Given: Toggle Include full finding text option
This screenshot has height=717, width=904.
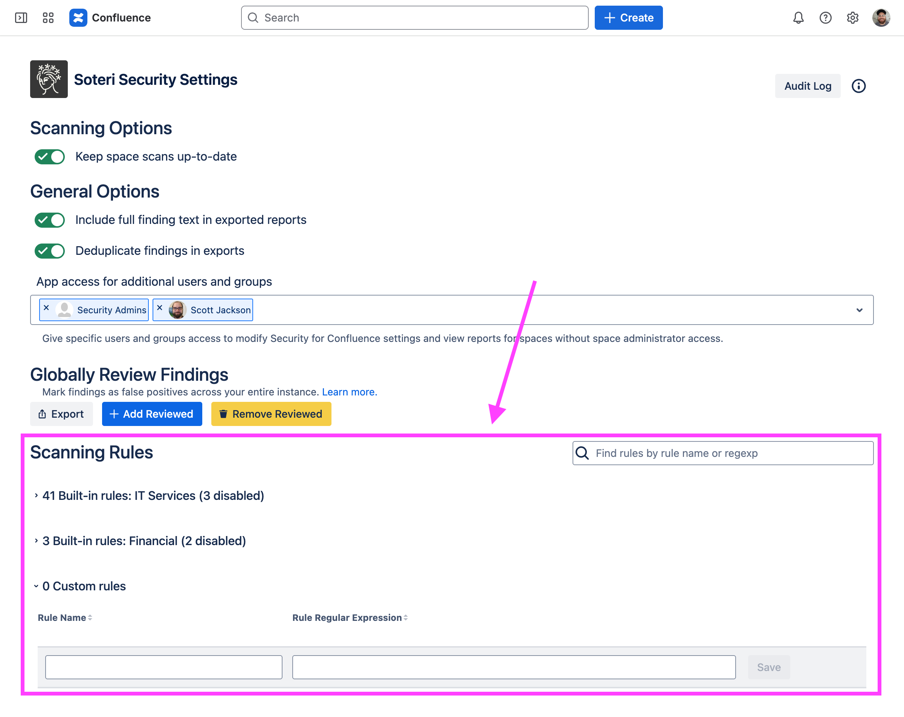Looking at the screenshot, I should coord(49,220).
